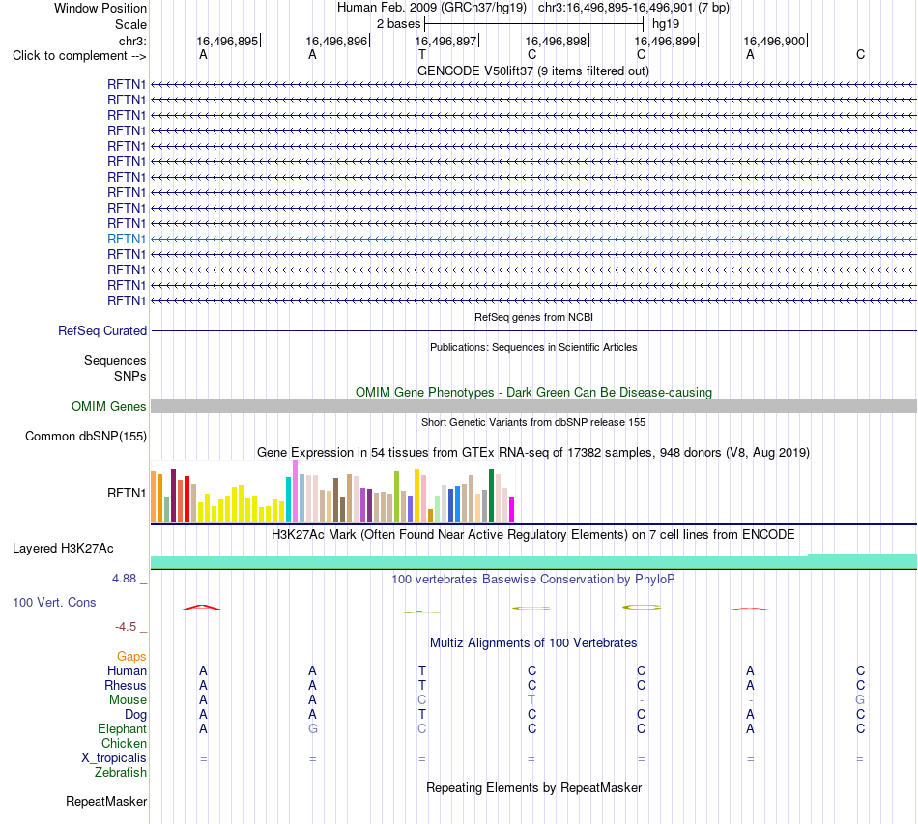The width and height of the screenshot is (918, 824).
Task: Open the GTEx Gene Expression track title
Action: (532, 452)
